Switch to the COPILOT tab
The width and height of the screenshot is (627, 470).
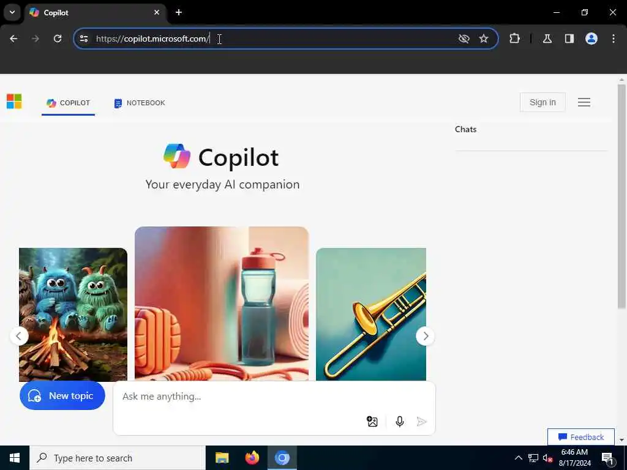[69, 103]
